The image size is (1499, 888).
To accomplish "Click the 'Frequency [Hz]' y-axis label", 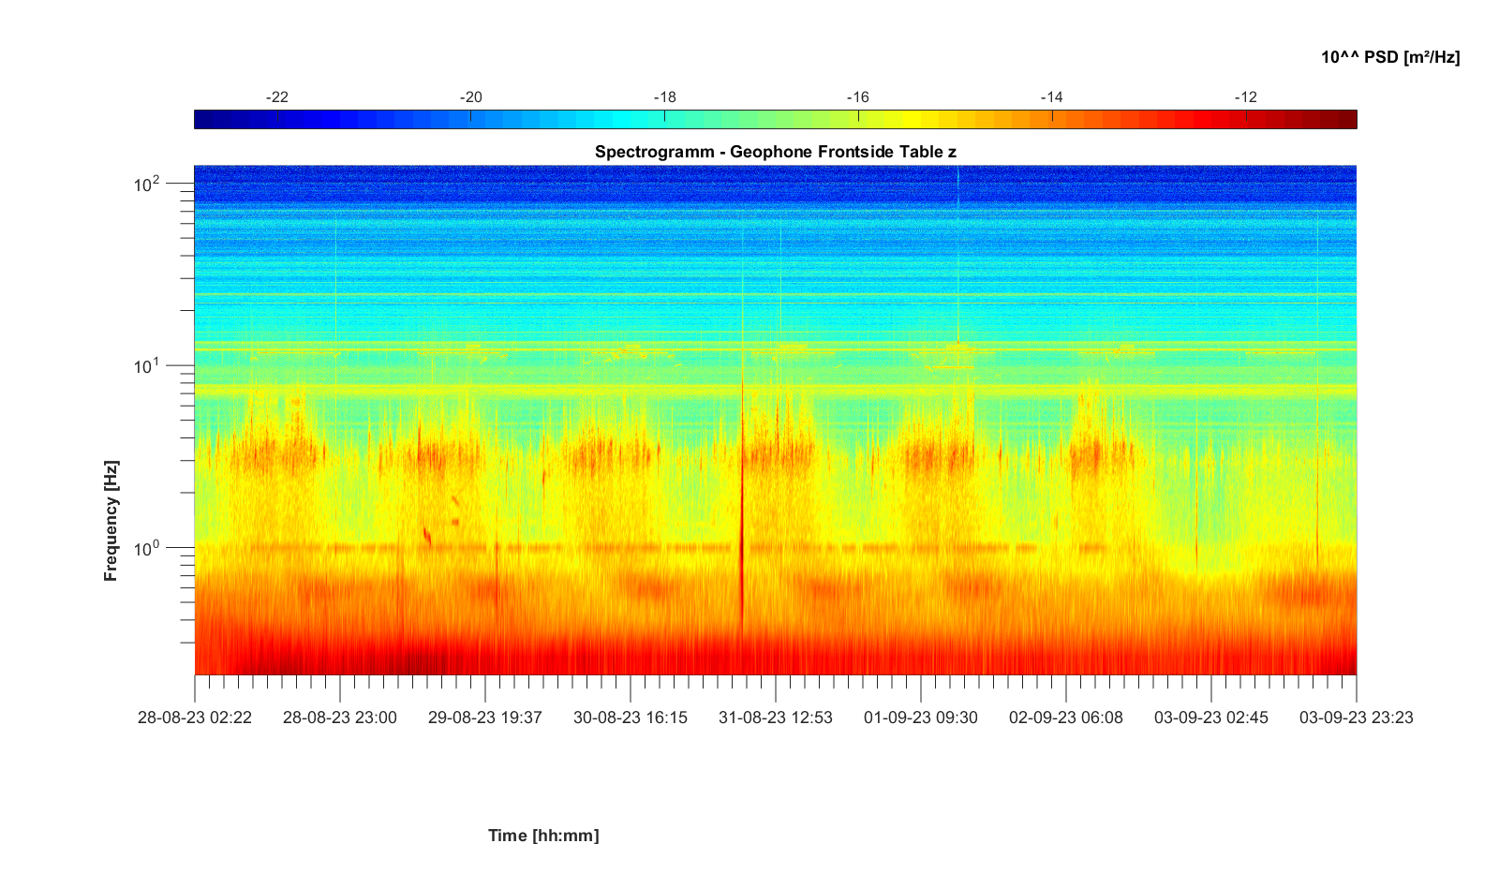I will tap(111, 520).
